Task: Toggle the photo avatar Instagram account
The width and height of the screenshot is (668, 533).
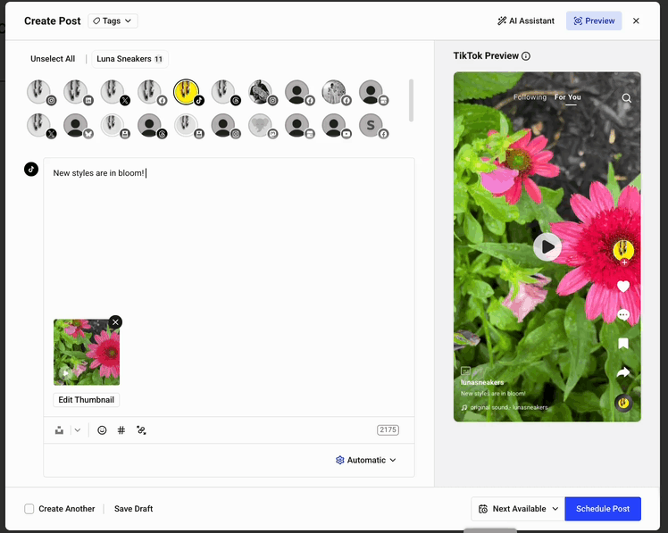Action: click(x=263, y=92)
